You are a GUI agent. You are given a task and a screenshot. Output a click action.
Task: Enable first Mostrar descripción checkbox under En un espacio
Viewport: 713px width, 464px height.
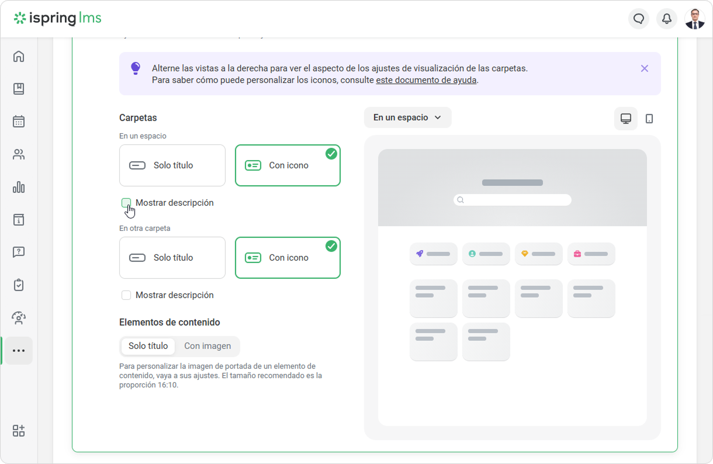126,203
